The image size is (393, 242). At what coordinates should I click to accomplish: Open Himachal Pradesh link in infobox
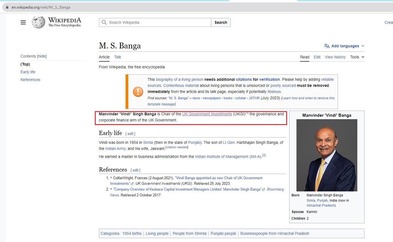pyautogui.click(x=321, y=206)
